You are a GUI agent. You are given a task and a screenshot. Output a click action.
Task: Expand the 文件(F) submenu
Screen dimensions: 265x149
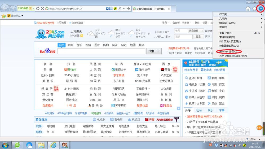[238, 19]
